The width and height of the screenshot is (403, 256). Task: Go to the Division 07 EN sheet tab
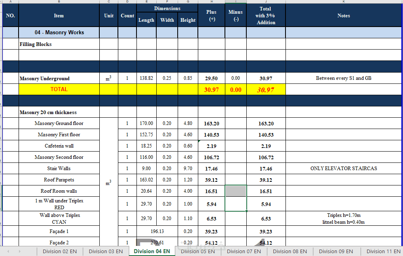[x=243, y=252]
